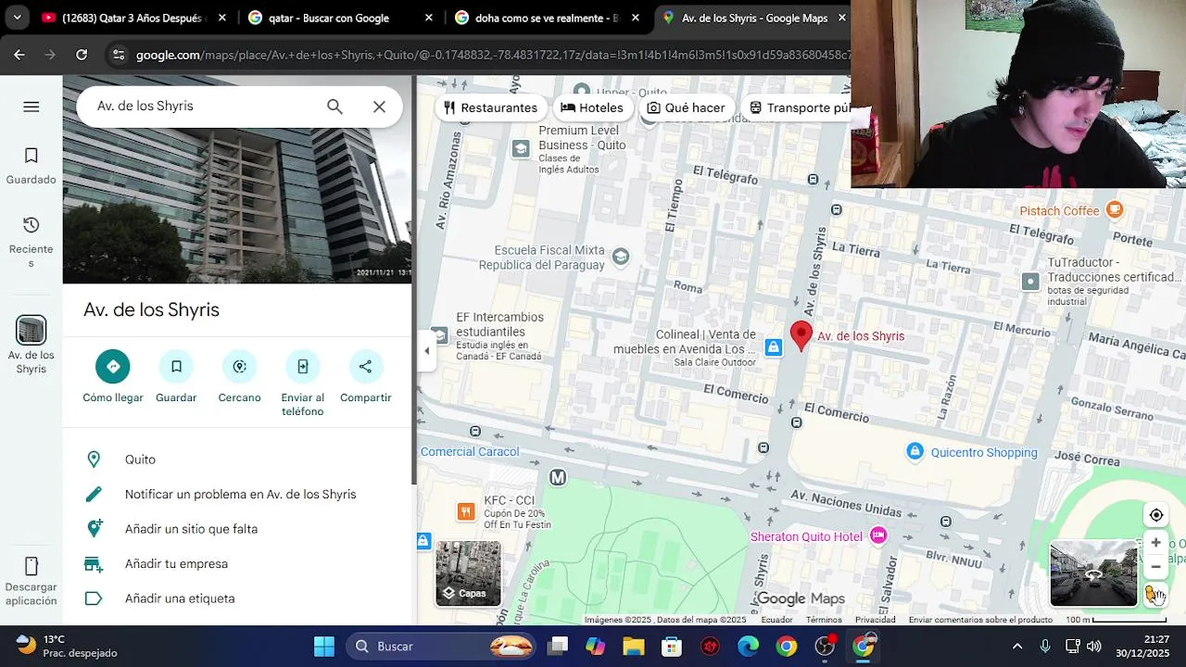Viewport: 1186px width, 667px height.
Task: Open the volume control in the tray
Action: coord(1094,646)
